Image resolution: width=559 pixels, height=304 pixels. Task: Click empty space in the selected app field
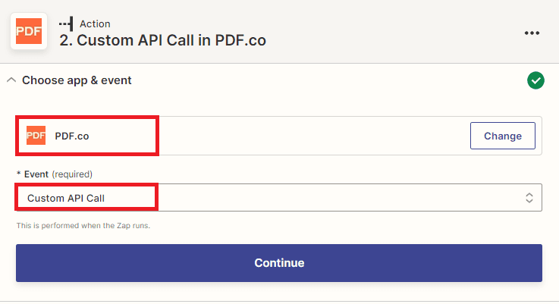point(311,136)
